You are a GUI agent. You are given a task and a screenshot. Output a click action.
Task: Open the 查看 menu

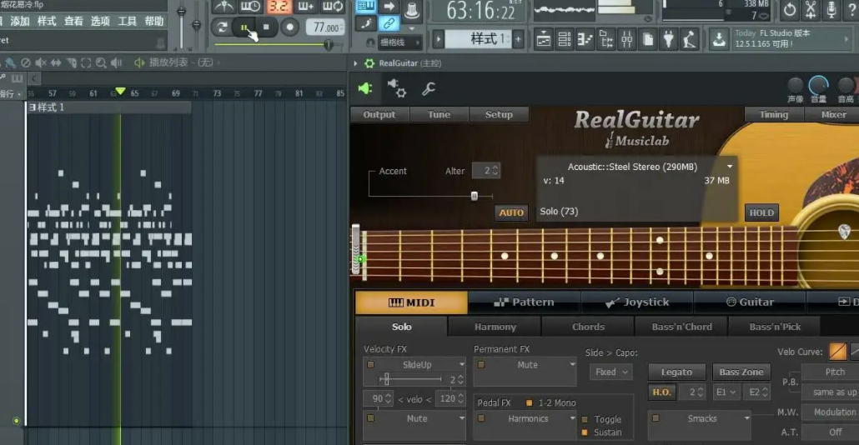click(x=73, y=22)
